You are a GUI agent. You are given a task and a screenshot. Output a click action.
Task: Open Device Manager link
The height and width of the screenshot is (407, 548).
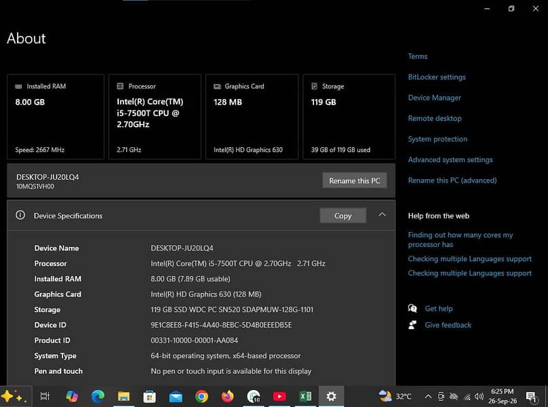(x=435, y=98)
